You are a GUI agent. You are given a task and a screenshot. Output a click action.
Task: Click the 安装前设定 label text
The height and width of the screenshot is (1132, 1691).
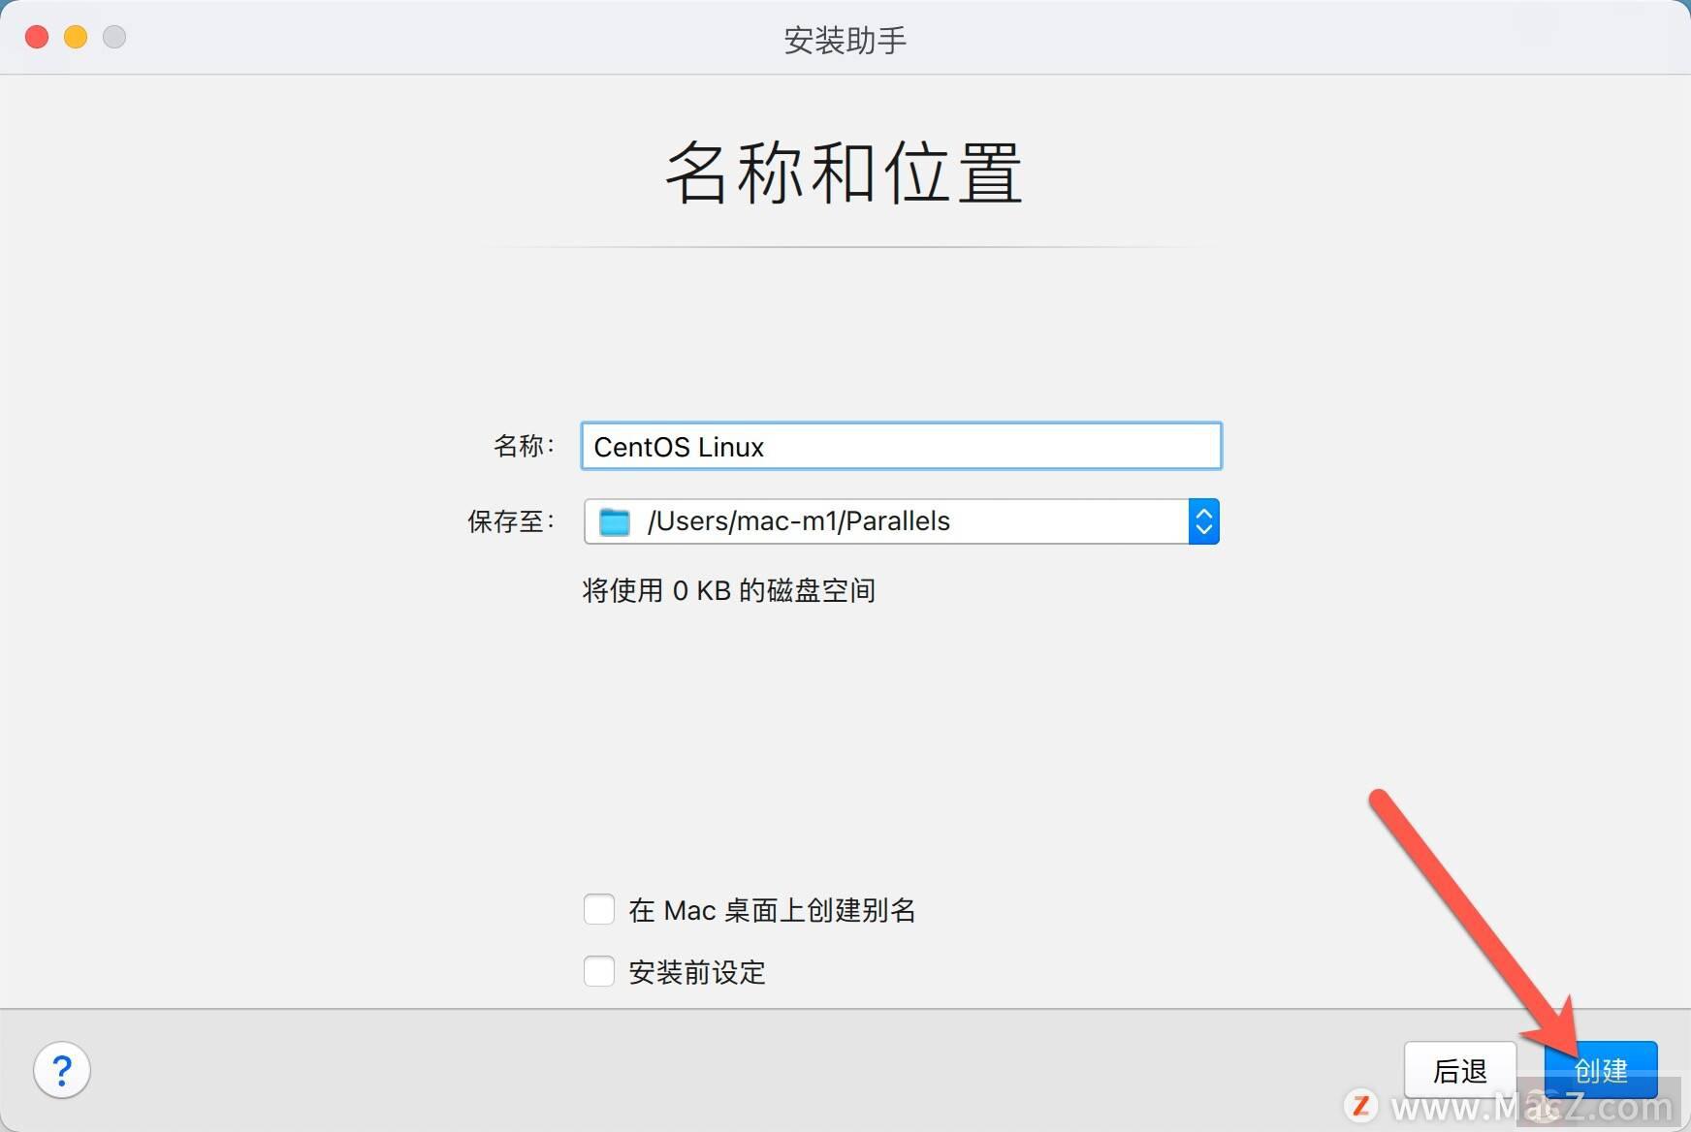[x=697, y=972]
